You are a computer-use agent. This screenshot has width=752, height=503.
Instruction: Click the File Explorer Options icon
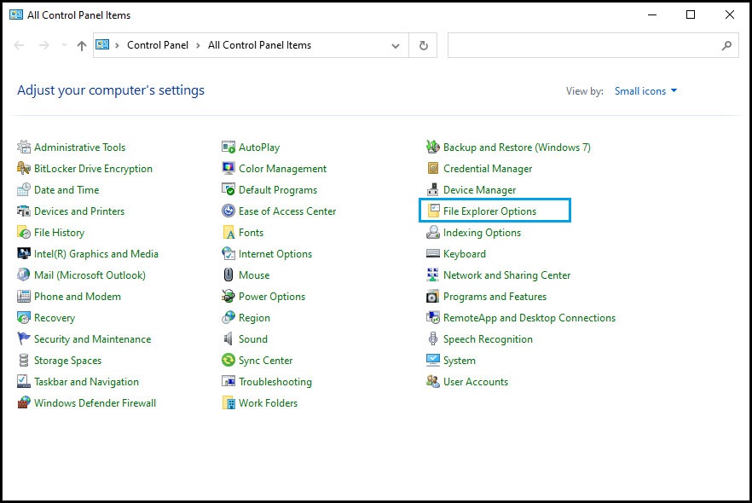click(432, 211)
